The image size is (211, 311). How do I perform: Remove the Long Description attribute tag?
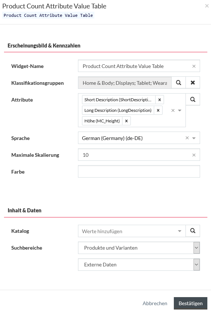coord(158,110)
